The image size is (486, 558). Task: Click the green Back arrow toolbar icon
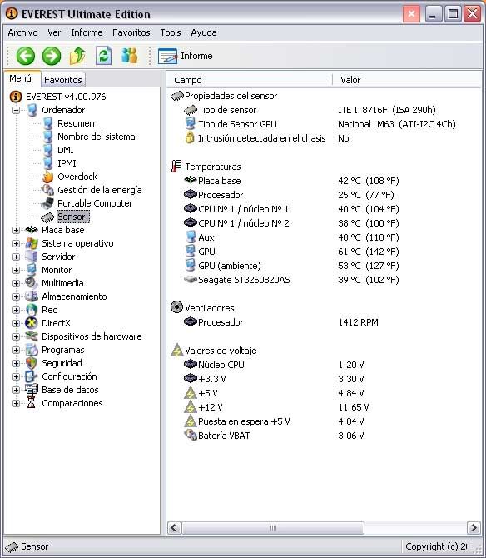point(26,56)
